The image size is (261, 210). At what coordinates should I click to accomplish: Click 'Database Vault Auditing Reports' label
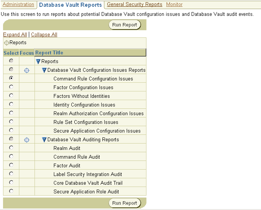(x=83, y=139)
